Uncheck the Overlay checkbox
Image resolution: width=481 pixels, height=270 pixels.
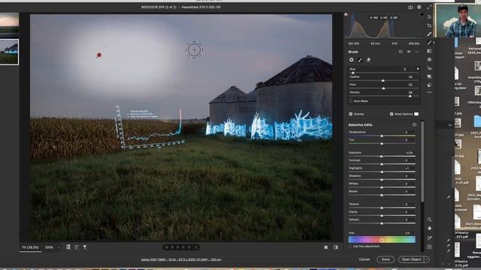351,114
